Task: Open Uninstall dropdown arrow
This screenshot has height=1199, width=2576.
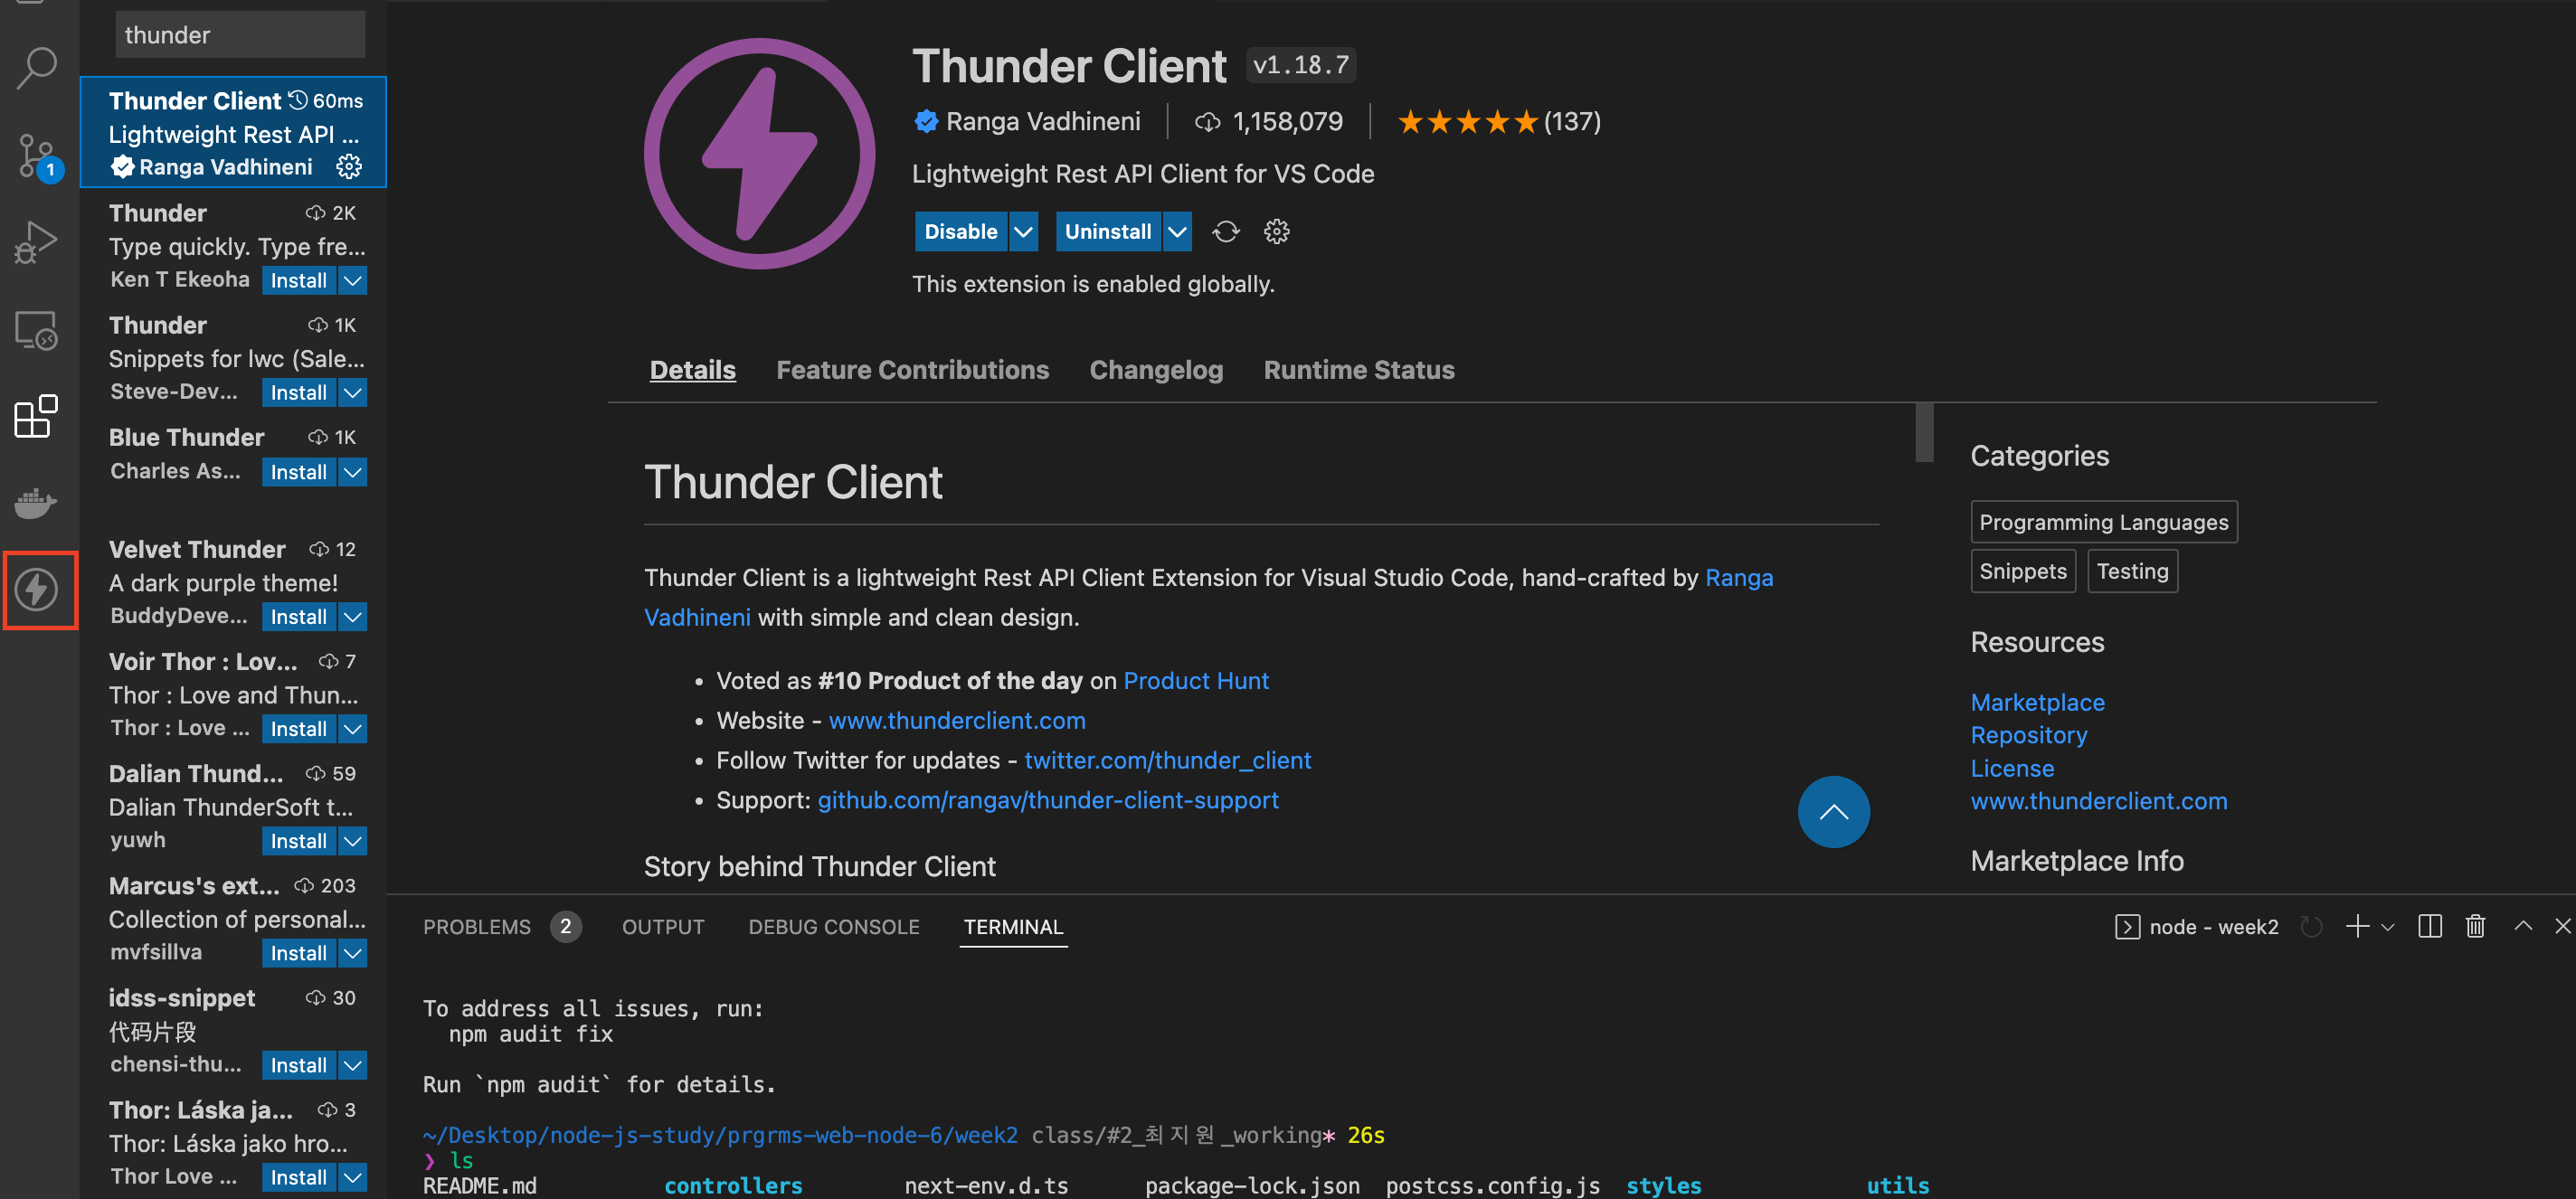Action: (1177, 232)
